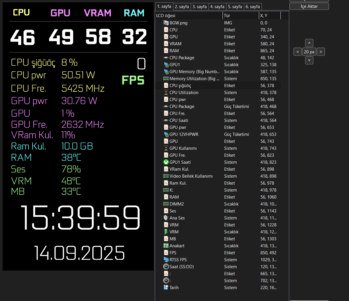Sort list by the Tür column header
Screen dimensions: 349x301
[241, 15]
